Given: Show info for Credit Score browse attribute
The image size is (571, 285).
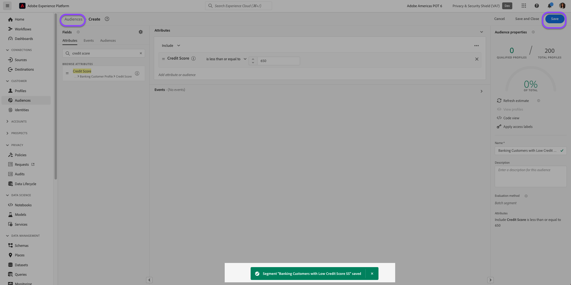Looking at the screenshot, I should (137, 73).
